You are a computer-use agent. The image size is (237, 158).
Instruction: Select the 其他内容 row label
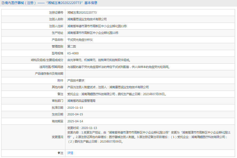pyautogui.click(x=57, y=87)
